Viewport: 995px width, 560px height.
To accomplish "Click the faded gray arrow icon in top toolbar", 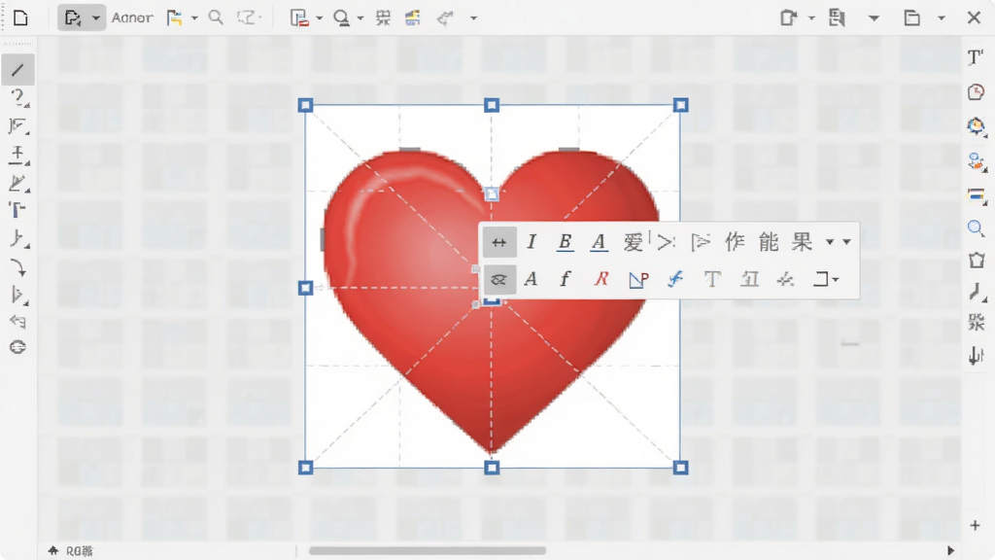I will pos(445,17).
